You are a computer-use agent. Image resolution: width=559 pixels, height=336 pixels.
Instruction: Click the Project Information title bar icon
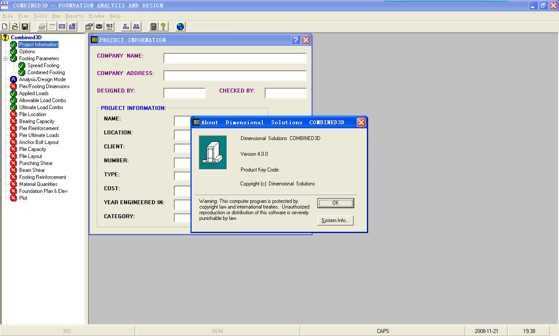[94, 40]
